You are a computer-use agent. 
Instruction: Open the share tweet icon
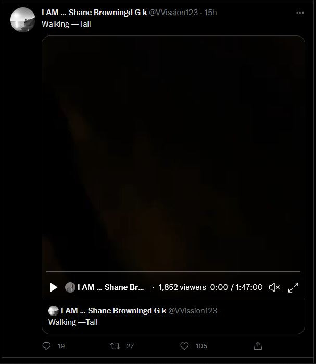(x=258, y=346)
